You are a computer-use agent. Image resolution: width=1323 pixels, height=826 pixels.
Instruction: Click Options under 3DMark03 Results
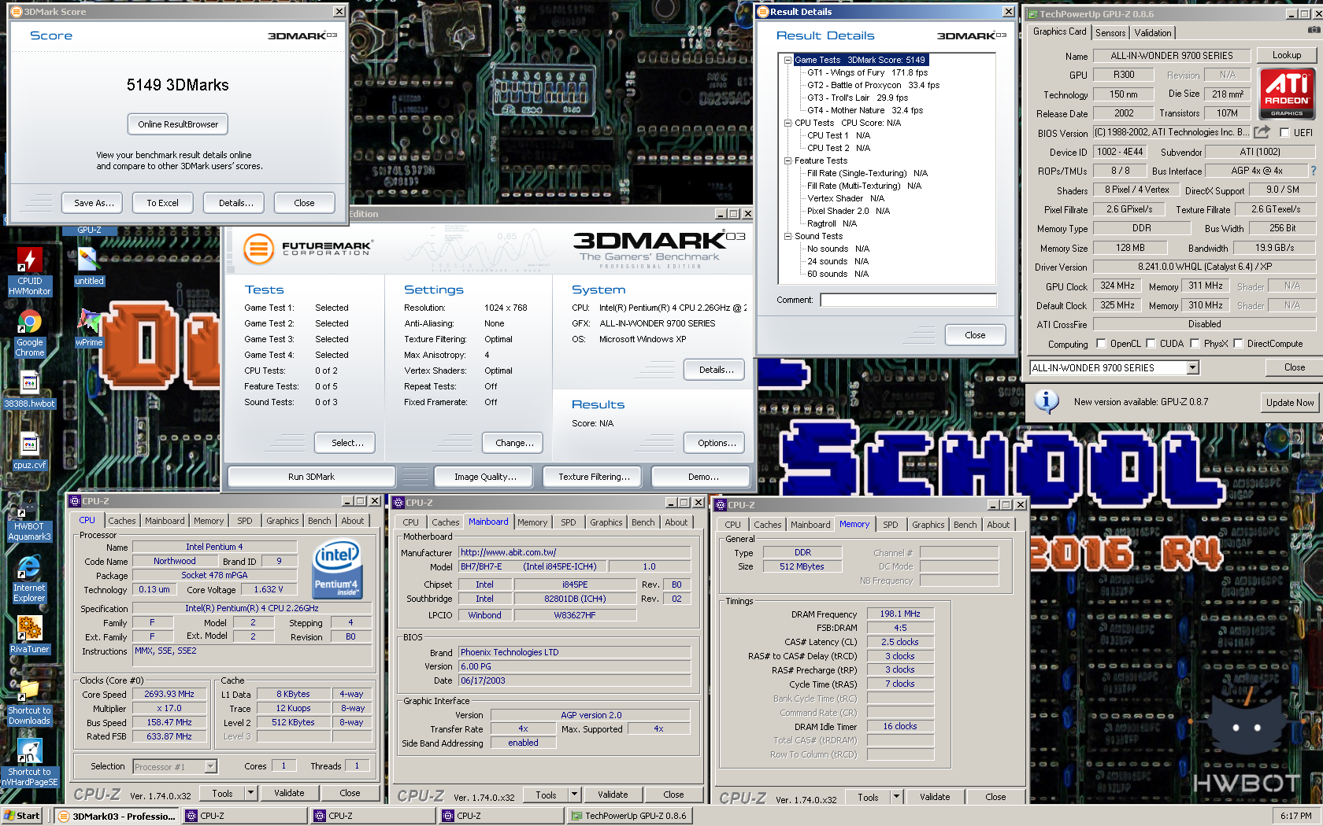click(716, 443)
